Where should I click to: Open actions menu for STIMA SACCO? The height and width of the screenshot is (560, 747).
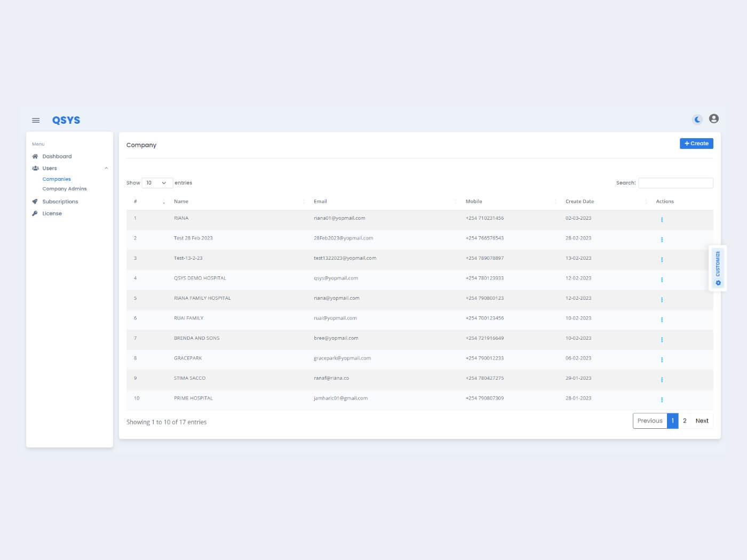pyautogui.click(x=662, y=380)
